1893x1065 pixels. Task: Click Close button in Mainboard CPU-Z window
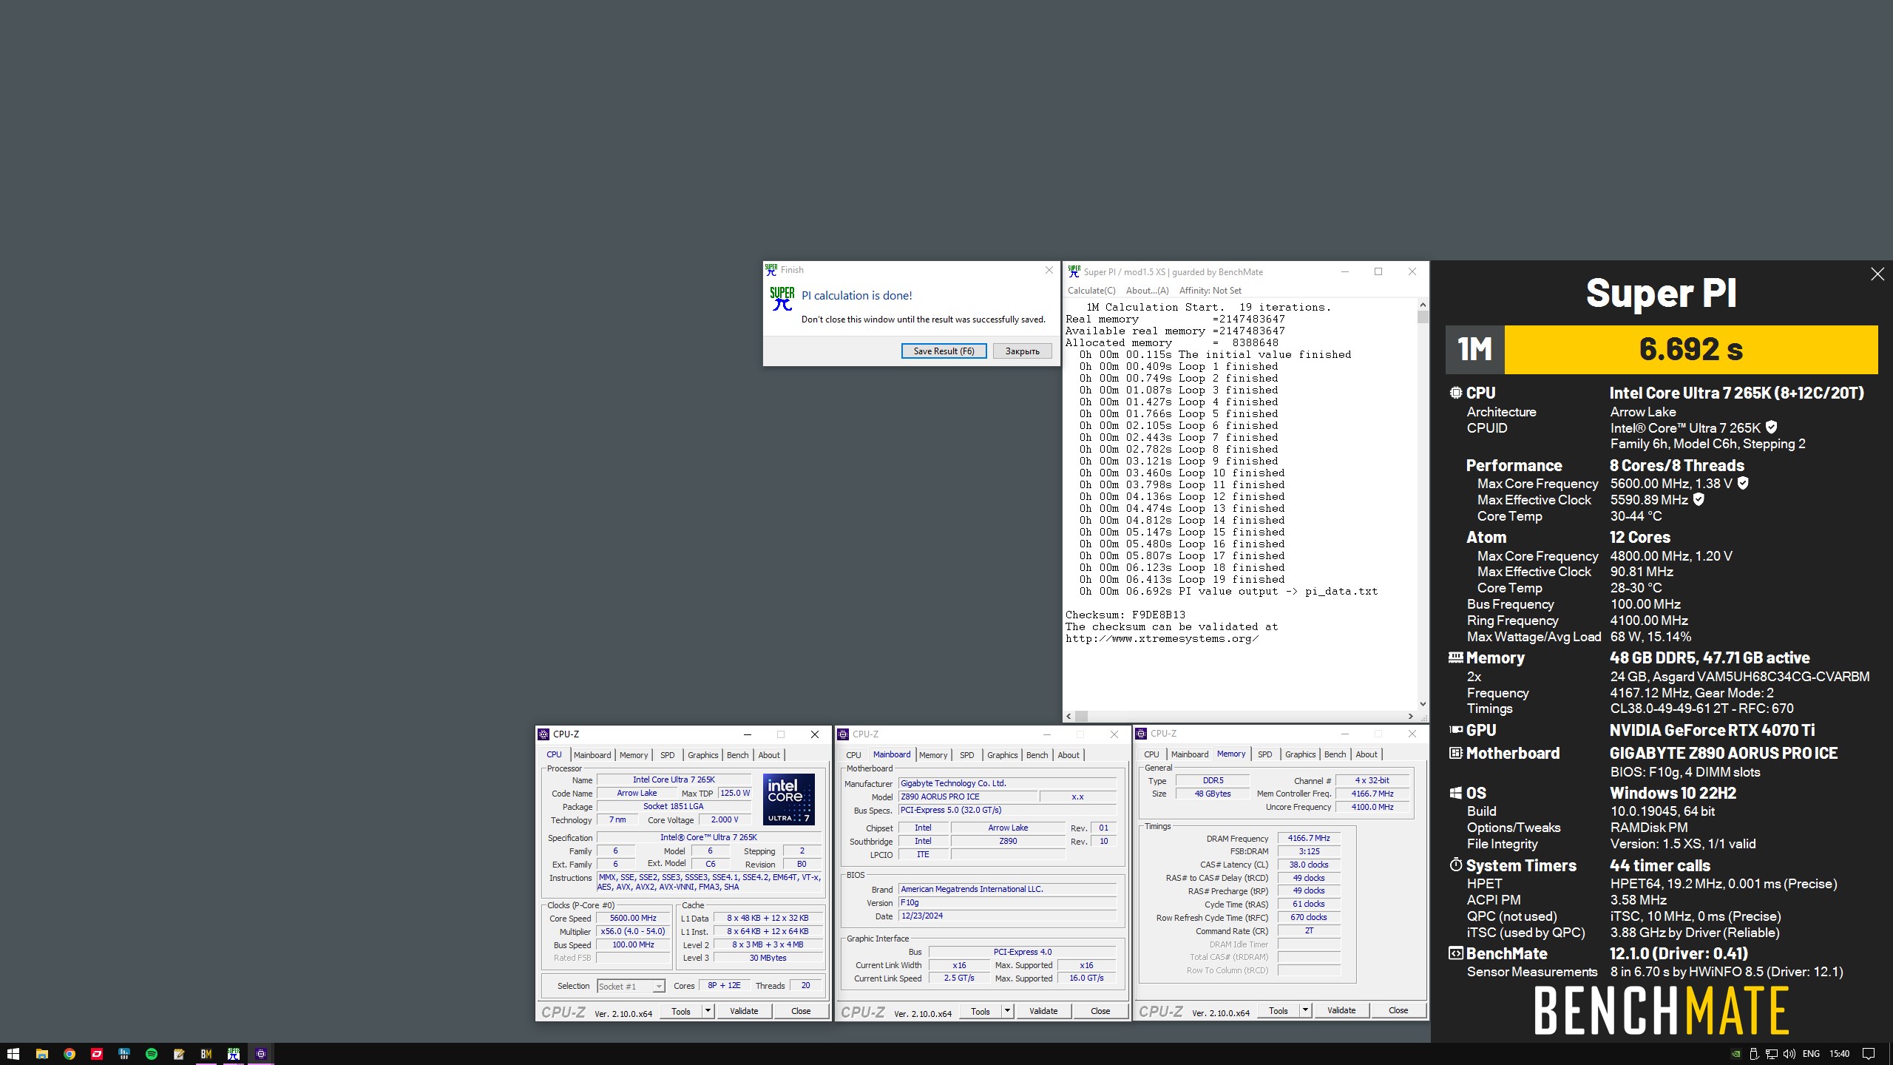click(1100, 1010)
